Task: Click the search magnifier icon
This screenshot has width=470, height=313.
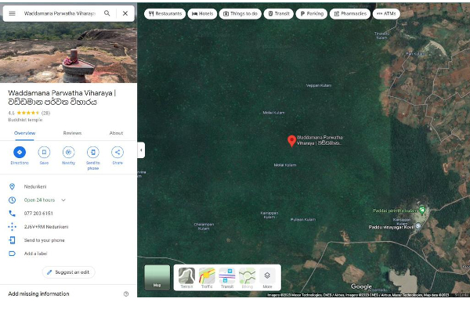Action: (x=107, y=13)
